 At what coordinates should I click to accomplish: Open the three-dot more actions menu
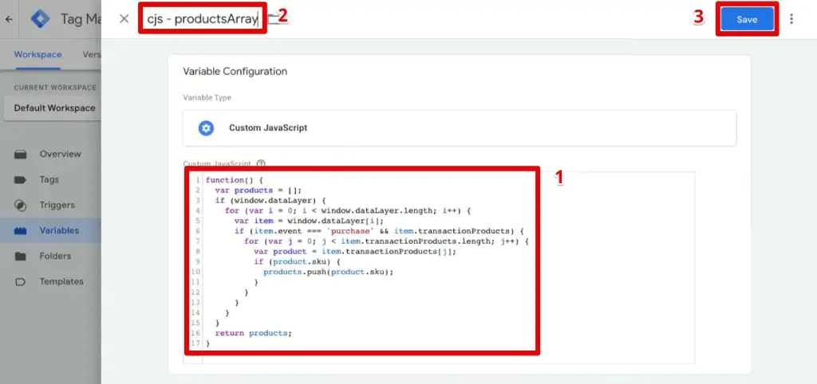click(791, 19)
